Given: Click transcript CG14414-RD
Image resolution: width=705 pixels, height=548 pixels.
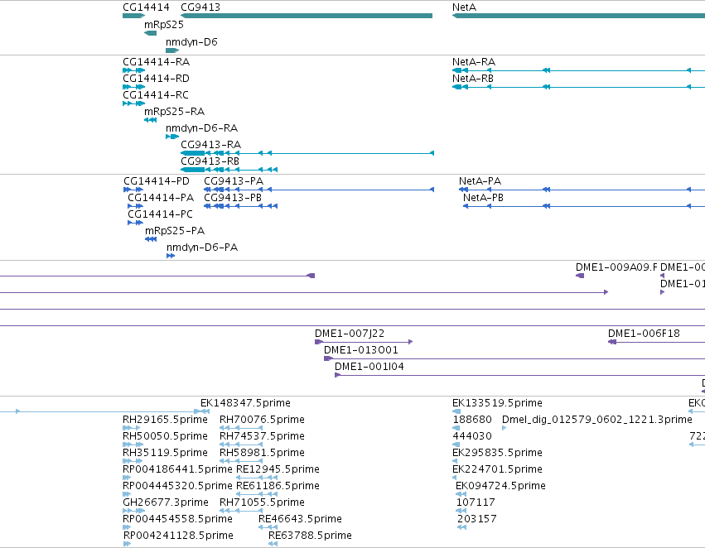Looking at the screenshot, I should click(x=156, y=78).
